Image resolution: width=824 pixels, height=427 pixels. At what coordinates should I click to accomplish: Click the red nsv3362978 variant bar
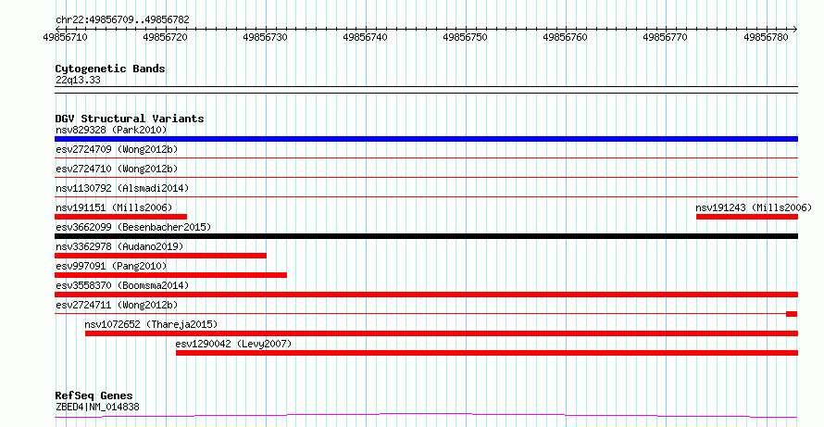click(160, 256)
